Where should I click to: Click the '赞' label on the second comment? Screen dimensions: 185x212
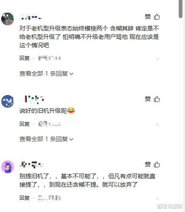[148, 99]
